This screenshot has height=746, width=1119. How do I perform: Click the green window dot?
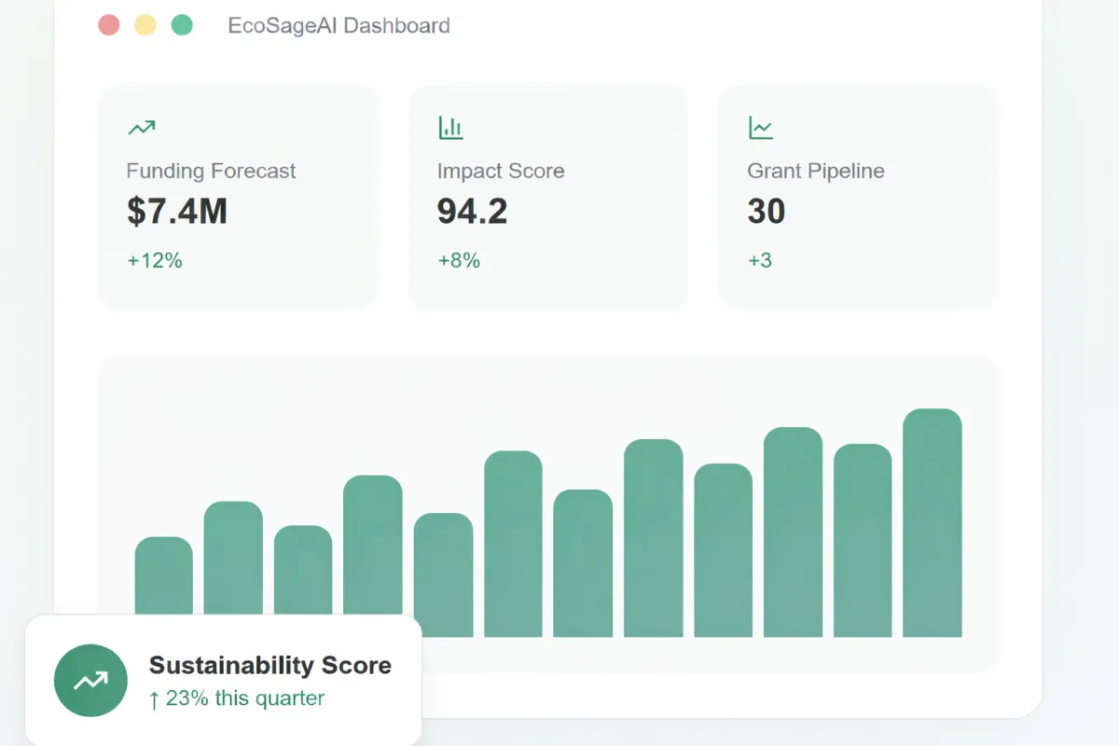click(x=182, y=25)
